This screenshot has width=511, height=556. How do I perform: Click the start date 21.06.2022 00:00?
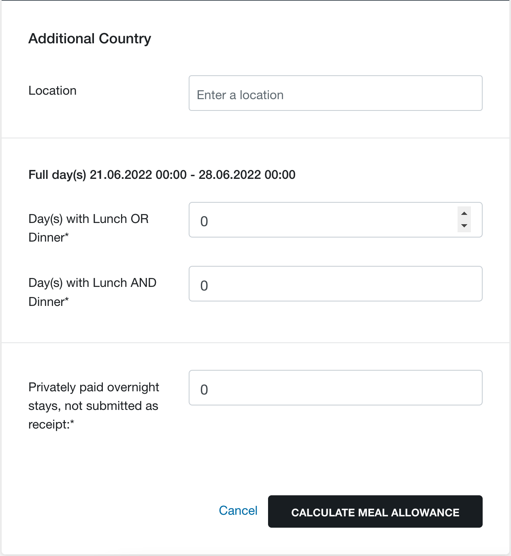138,175
